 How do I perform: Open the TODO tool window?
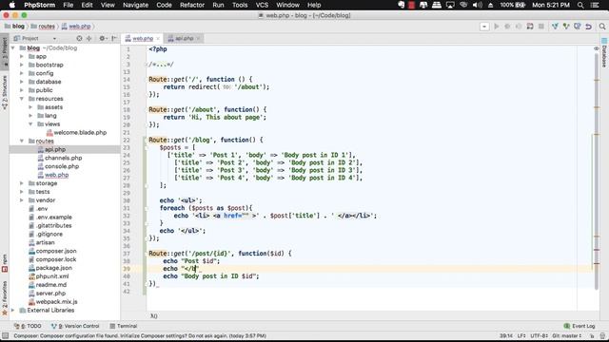point(28,326)
